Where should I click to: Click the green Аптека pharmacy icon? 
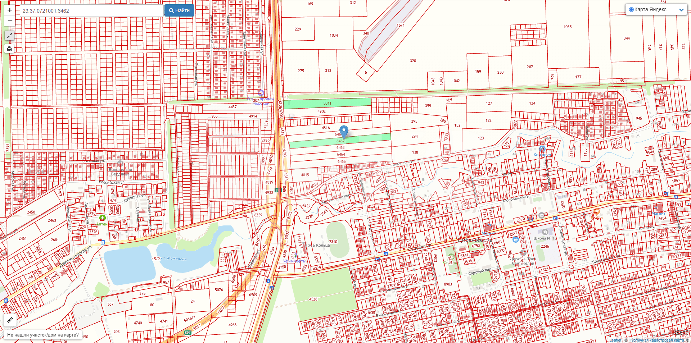click(102, 218)
